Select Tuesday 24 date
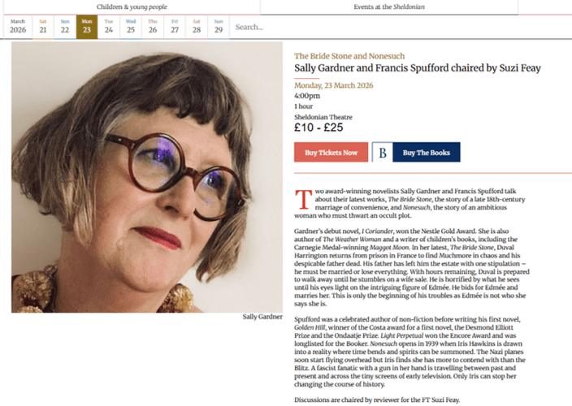572x406 pixels. click(x=108, y=27)
